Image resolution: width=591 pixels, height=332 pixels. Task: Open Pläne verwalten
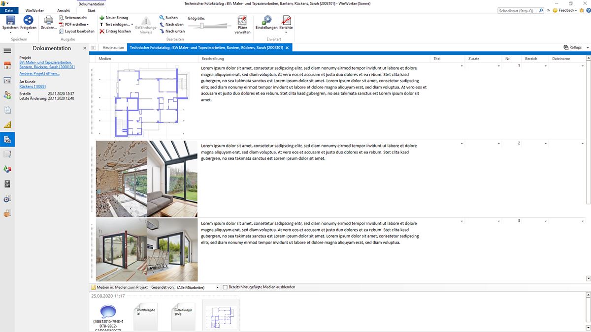coord(242,24)
